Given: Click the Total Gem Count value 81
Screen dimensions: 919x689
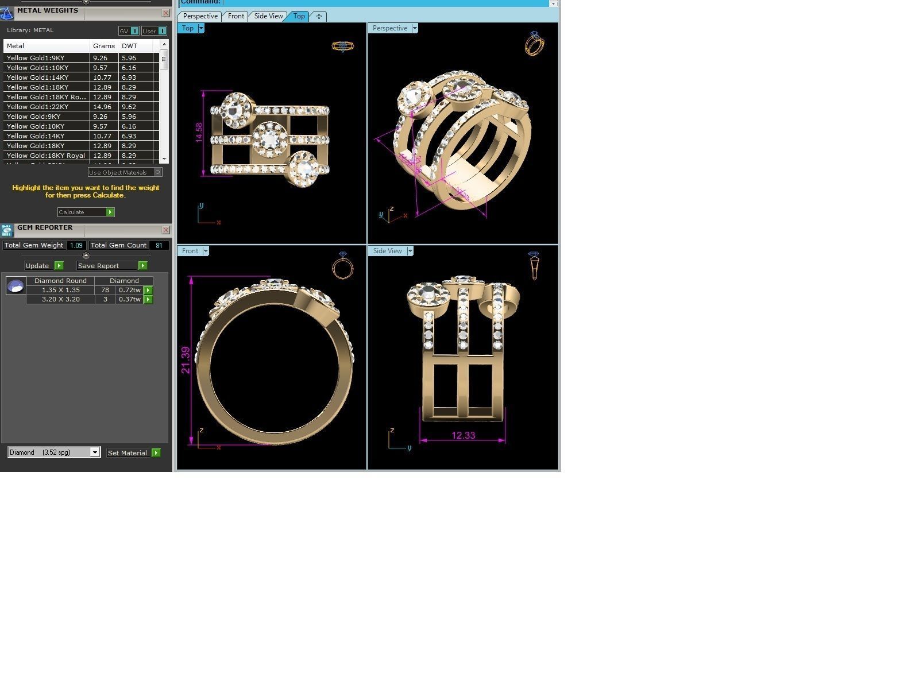Looking at the screenshot, I should click(159, 245).
